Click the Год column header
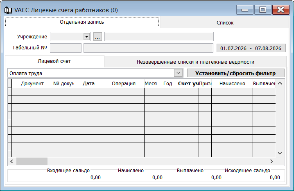The width and height of the screenshot is (294, 191). click(x=167, y=84)
